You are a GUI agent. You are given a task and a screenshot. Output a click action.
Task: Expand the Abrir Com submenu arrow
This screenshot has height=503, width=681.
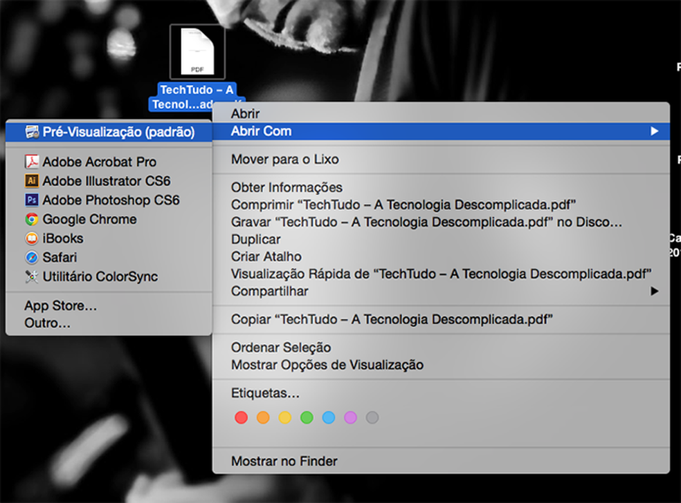[655, 131]
